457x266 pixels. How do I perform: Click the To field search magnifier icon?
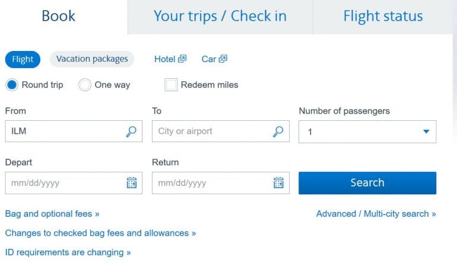[278, 132]
